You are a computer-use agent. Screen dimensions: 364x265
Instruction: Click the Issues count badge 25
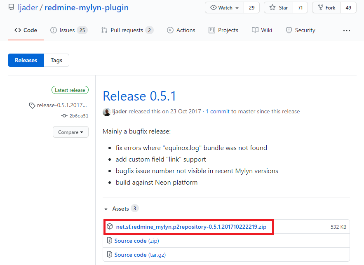[x=82, y=30]
